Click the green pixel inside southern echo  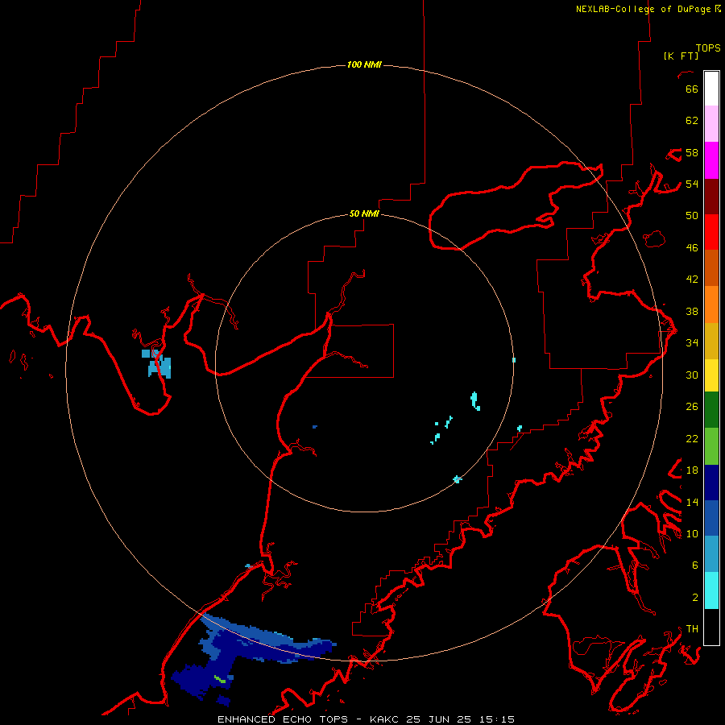tap(220, 679)
